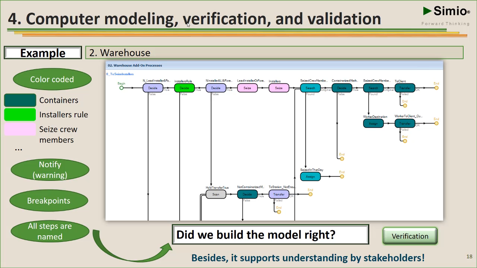This screenshot has width=477, height=268.
Task: Click the 2. Warehouse heading bar
Action: tap(274, 52)
